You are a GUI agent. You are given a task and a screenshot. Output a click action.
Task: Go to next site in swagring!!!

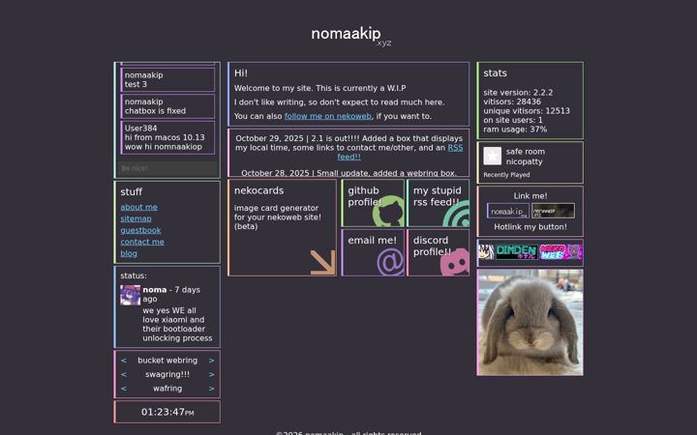tap(212, 375)
